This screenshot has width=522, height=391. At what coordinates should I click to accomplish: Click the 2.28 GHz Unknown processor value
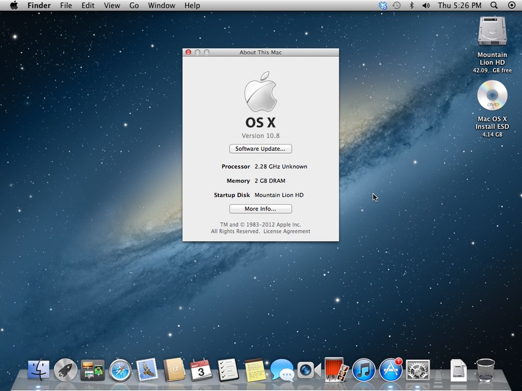[281, 166]
